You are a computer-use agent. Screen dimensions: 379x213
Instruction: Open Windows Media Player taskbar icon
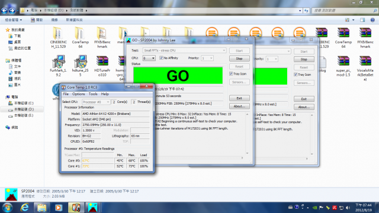58,208
